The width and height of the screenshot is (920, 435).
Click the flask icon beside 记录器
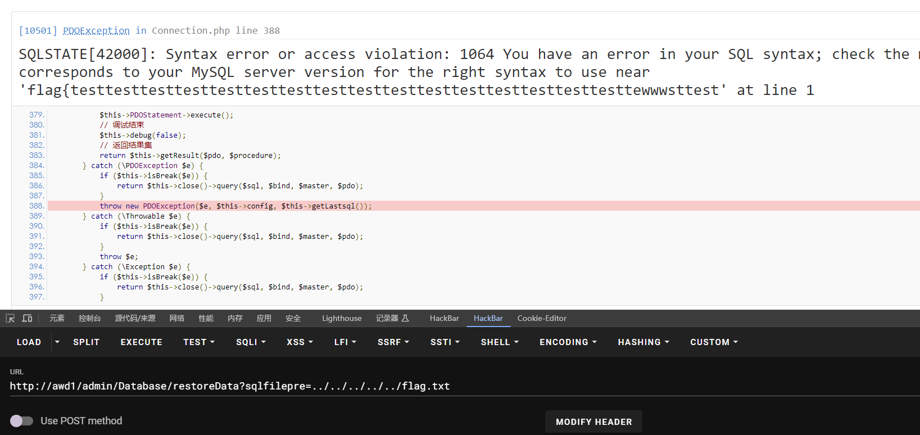click(x=405, y=318)
